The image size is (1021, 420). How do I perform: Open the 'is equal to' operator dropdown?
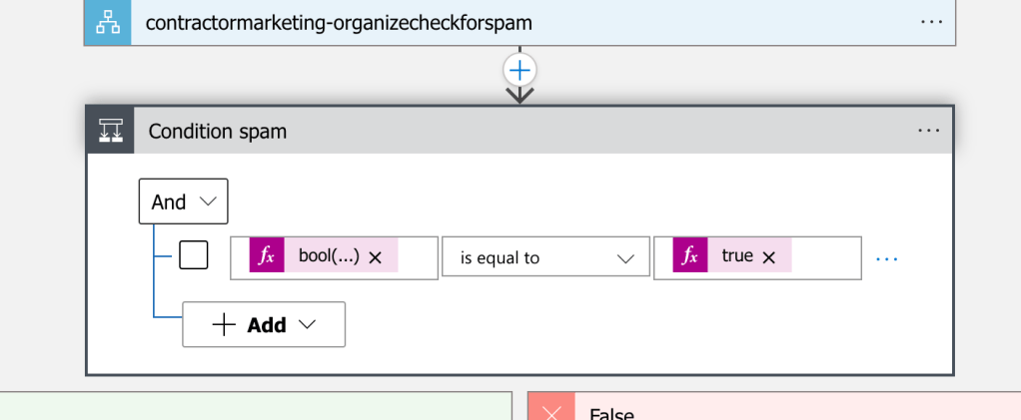tap(545, 258)
